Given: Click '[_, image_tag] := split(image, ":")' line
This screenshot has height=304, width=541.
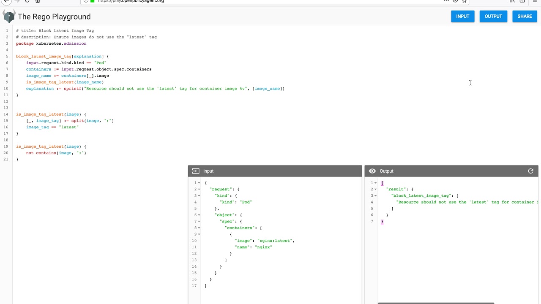Looking at the screenshot, I should (70, 121).
